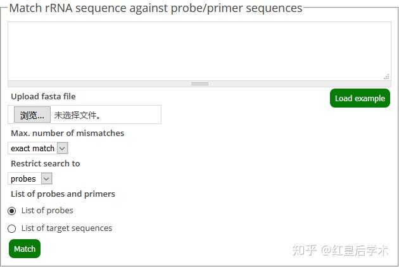Viewport: 399px width, 267px height.
Task: Open the file browser with 浏览 button
Action: (32, 115)
